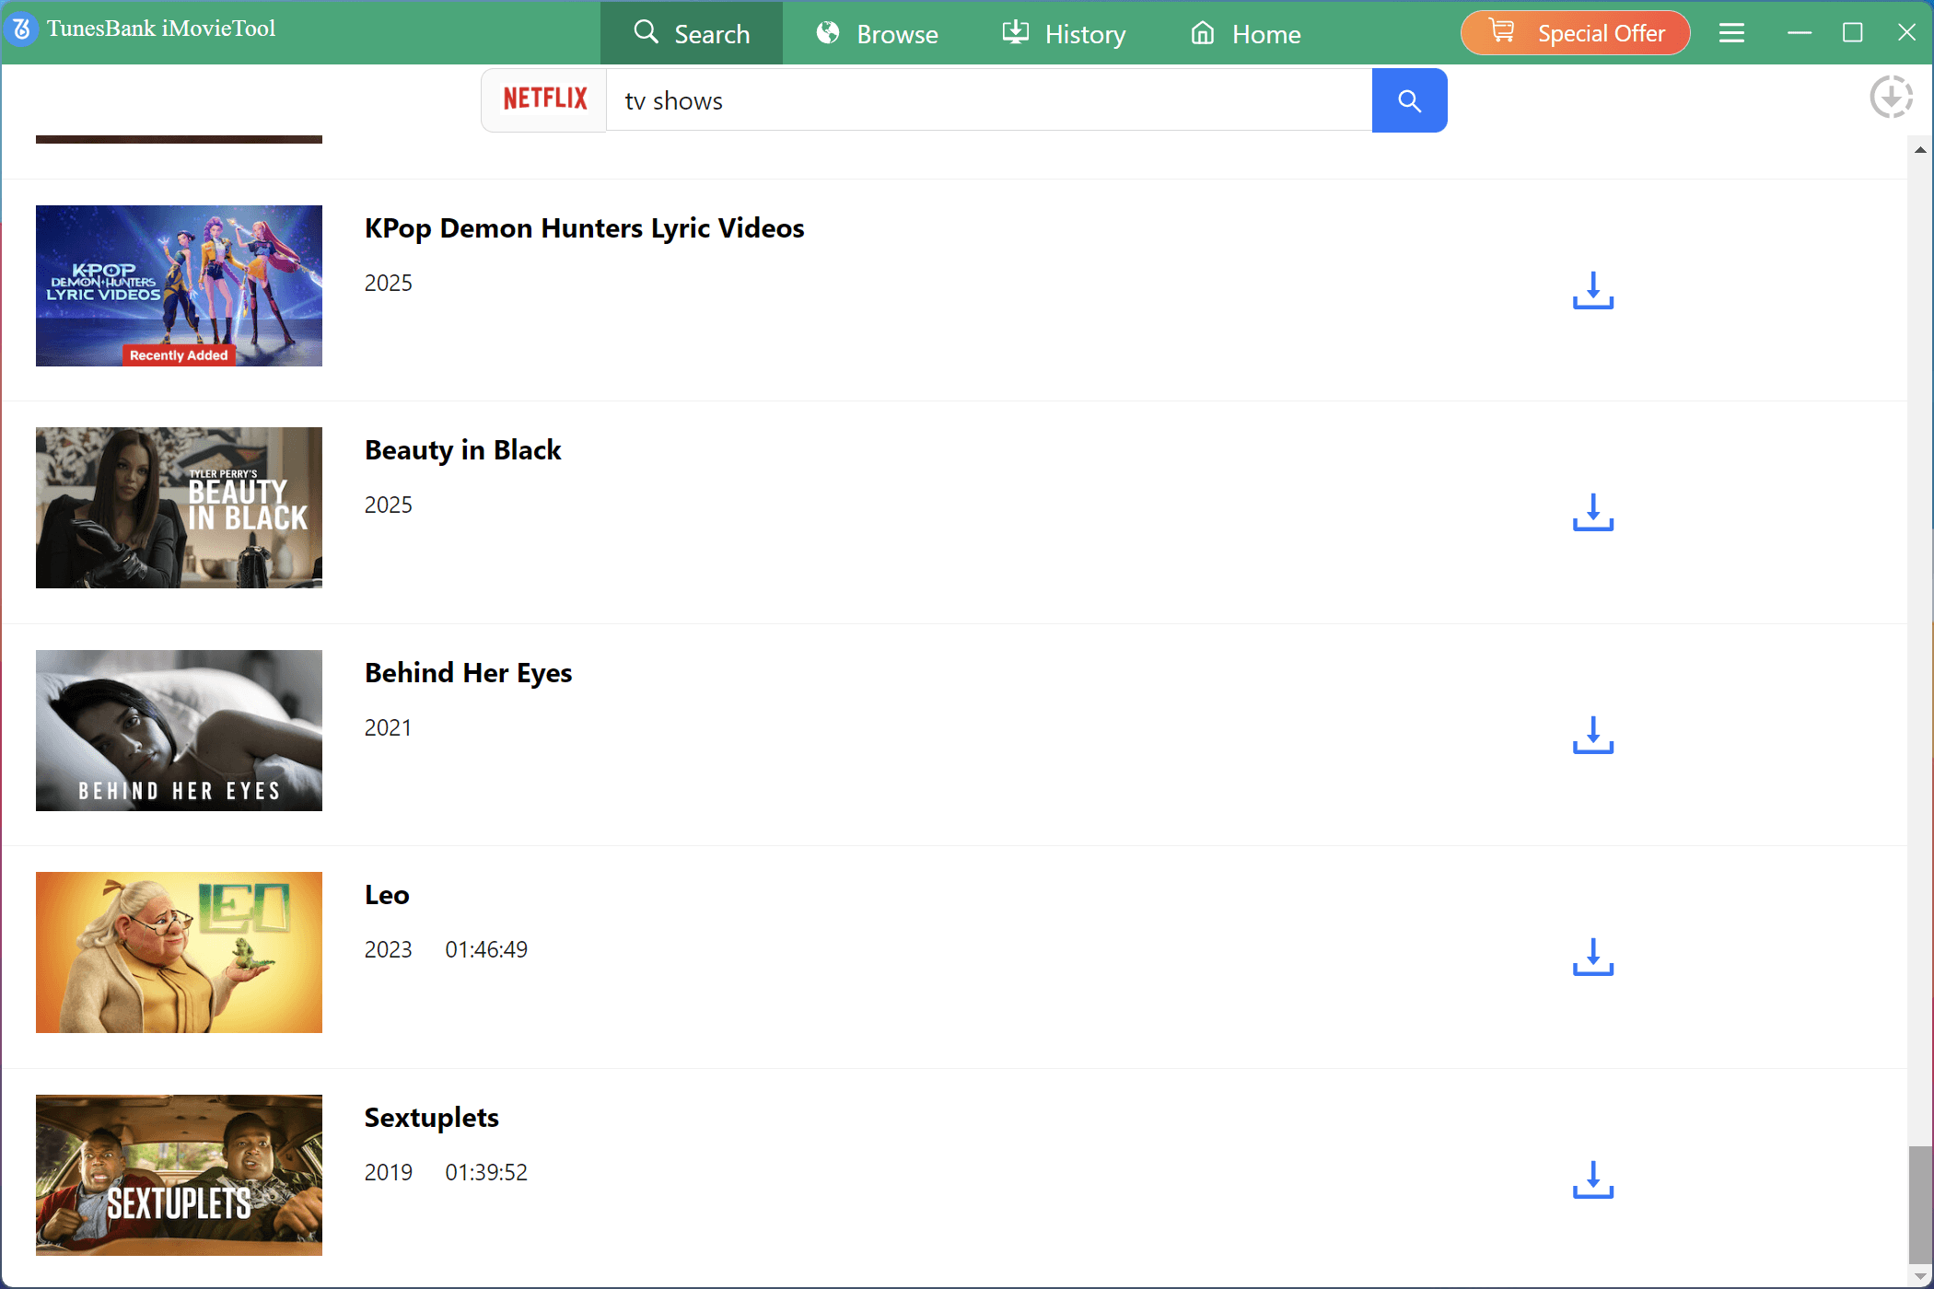Image resolution: width=1934 pixels, height=1289 pixels.
Task: Download Beauty in Black
Action: coord(1592,515)
